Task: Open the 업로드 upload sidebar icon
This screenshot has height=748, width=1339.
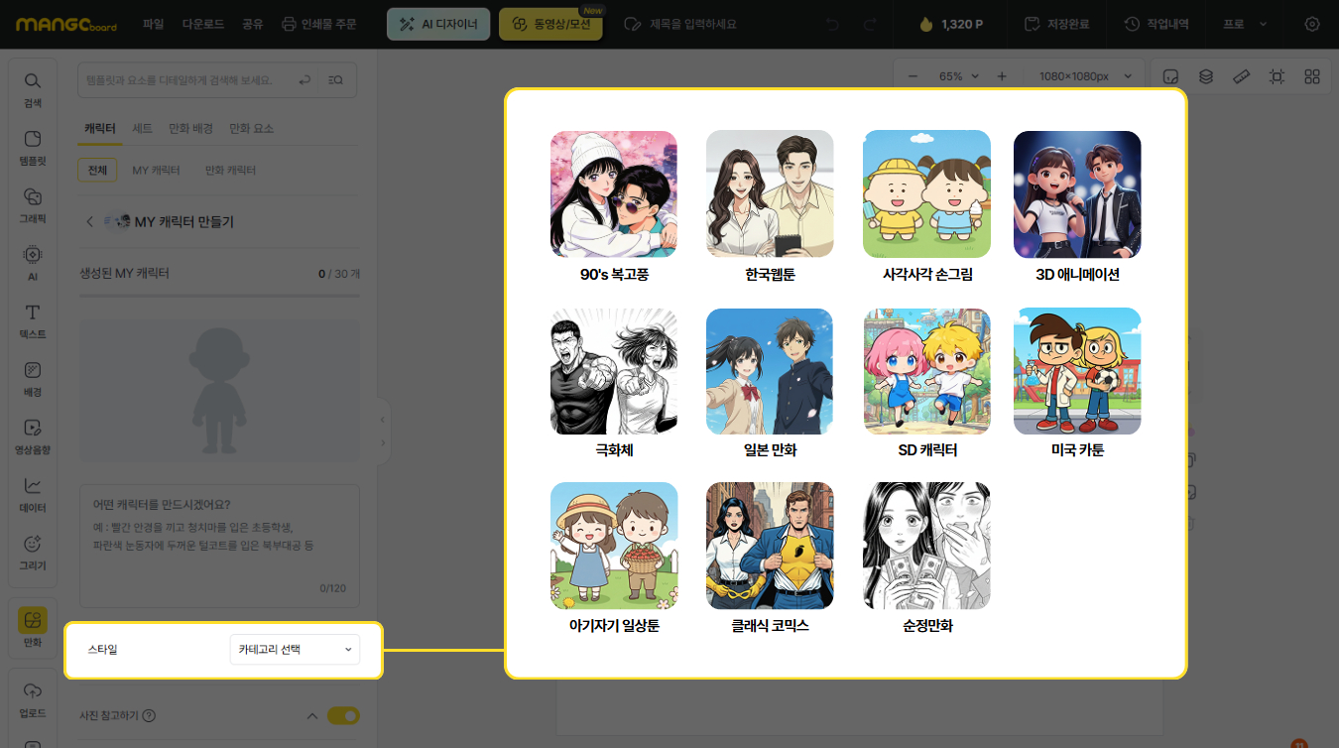Action: [x=33, y=697]
